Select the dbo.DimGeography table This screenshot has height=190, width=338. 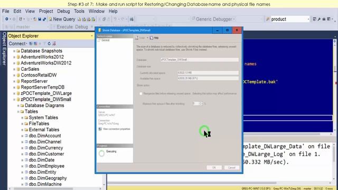pyautogui.click(x=48, y=178)
